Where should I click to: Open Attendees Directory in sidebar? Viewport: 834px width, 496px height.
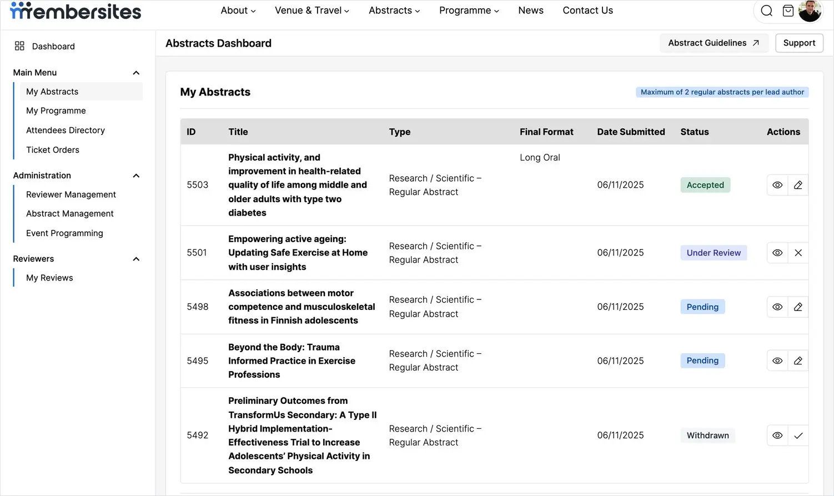click(x=66, y=130)
